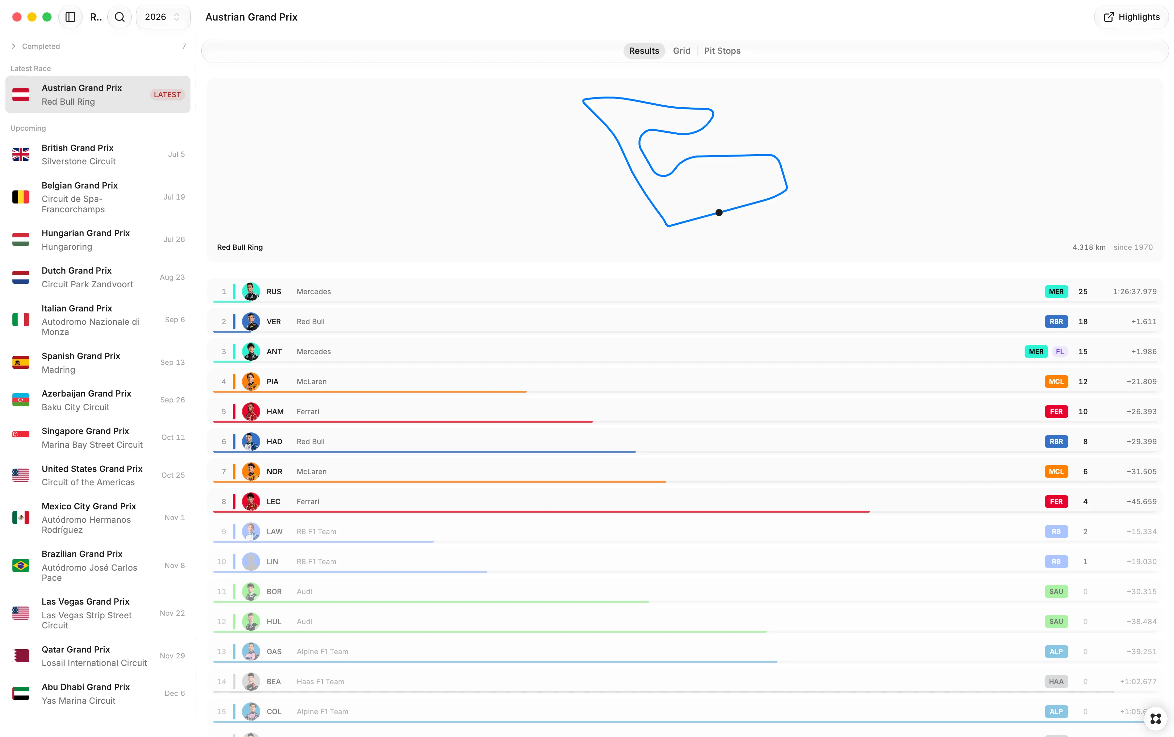Click HAM driver avatar

251,412
